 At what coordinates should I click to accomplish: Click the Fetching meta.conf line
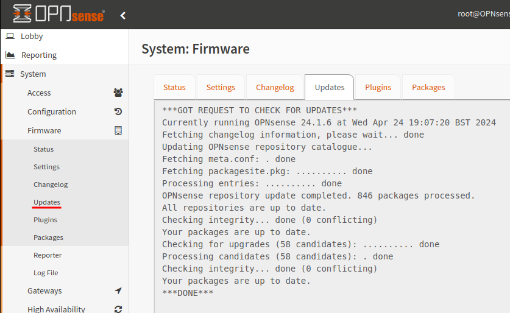click(x=228, y=159)
